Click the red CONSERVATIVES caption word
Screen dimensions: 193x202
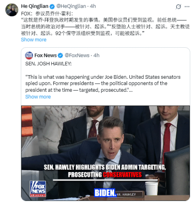[122, 175]
